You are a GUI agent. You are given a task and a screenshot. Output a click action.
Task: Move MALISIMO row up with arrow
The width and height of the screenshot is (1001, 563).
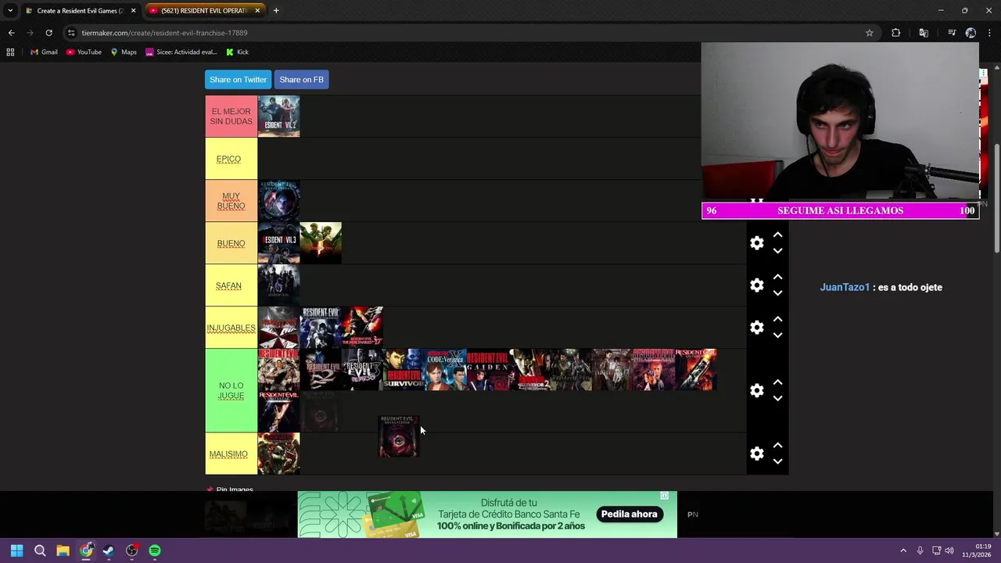[x=777, y=445]
